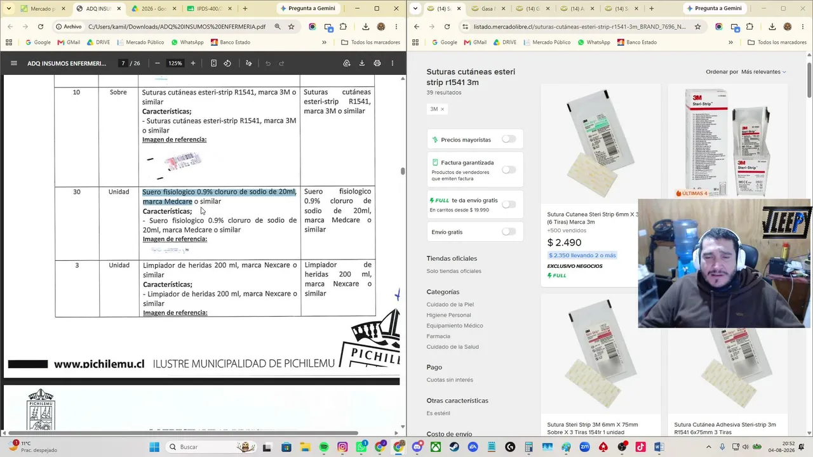Click the PDF page number field
Screen dimensions: 813x457
pos(122,63)
